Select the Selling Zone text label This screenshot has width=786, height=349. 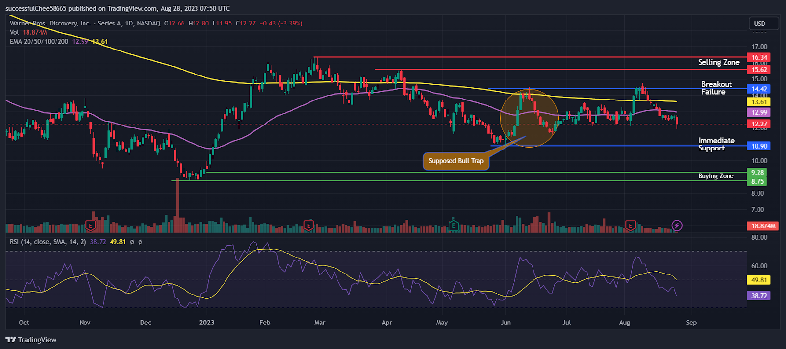pos(719,62)
